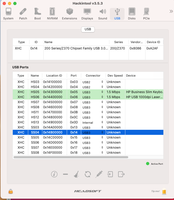Image resolution: width=174 pixels, height=200 pixels.
Task: Click the minus icon to remove port
Action: tap(65, 174)
